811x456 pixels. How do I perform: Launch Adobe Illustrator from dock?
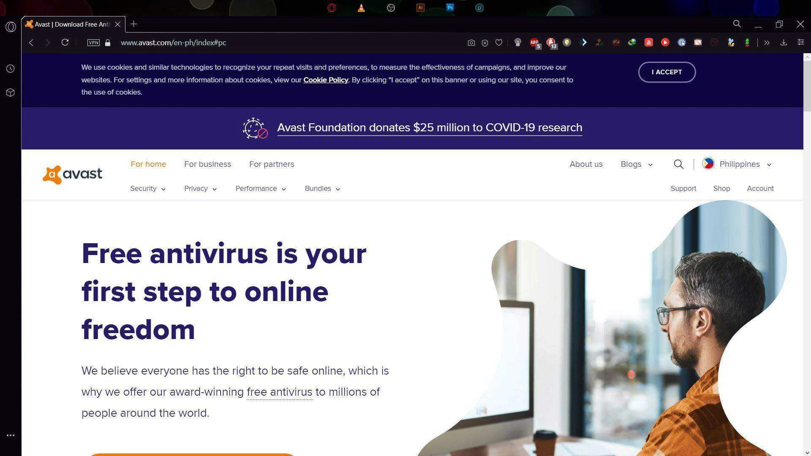pos(420,8)
